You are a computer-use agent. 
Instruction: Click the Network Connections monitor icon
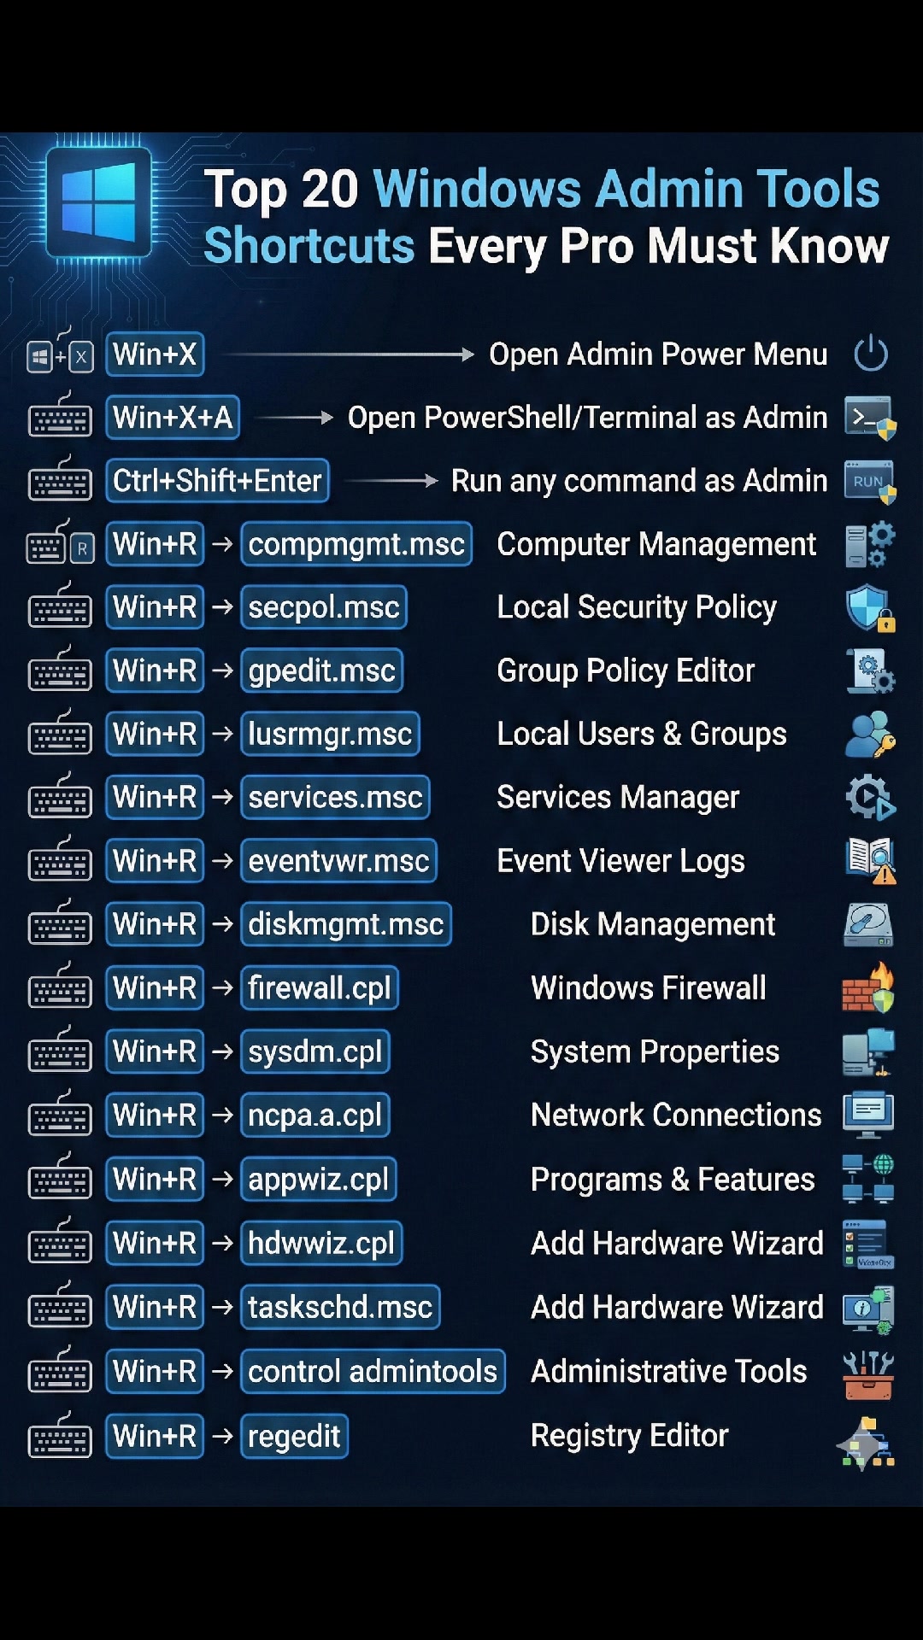pyautogui.click(x=868, y=1116)
